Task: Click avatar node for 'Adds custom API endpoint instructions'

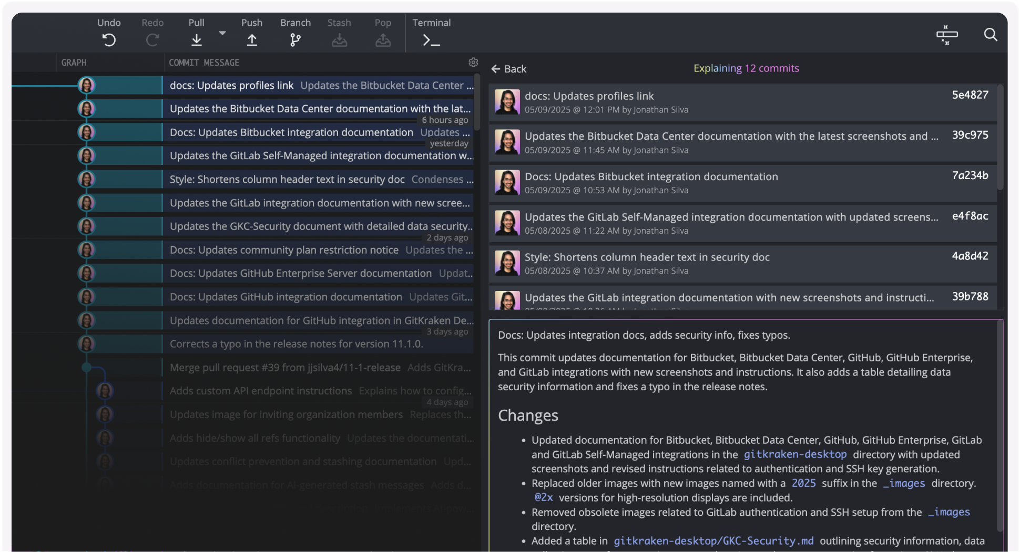Action: click(x=105, y=391)
